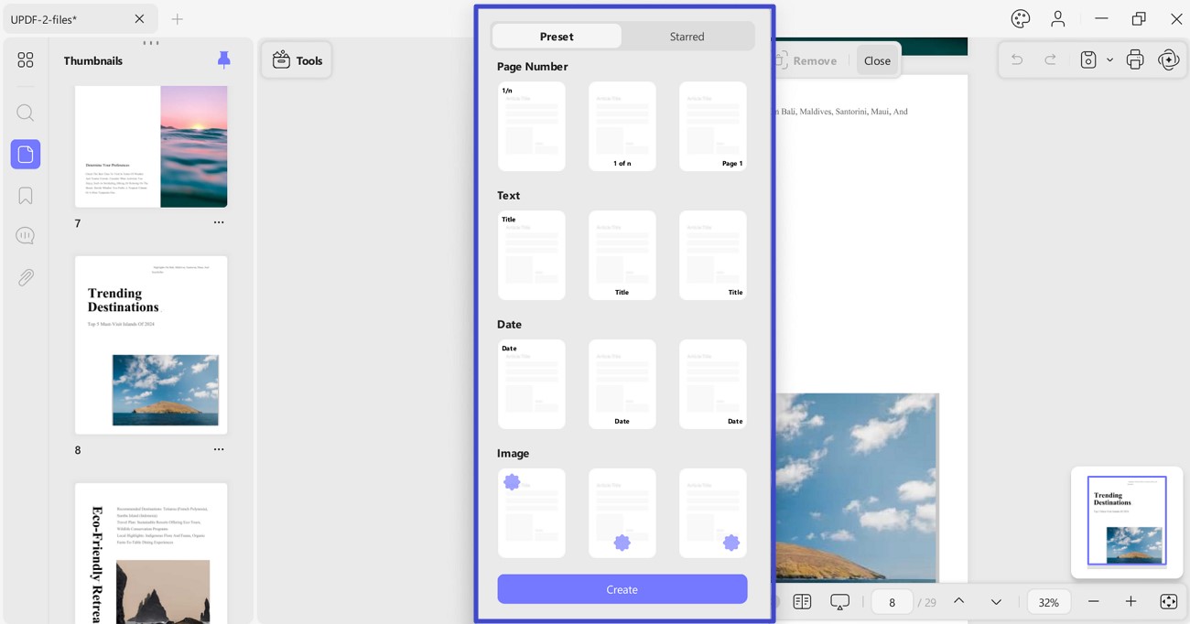Choose bottom-right Title text preset
The image size is (1190, 624).
(x=713, y=255)
